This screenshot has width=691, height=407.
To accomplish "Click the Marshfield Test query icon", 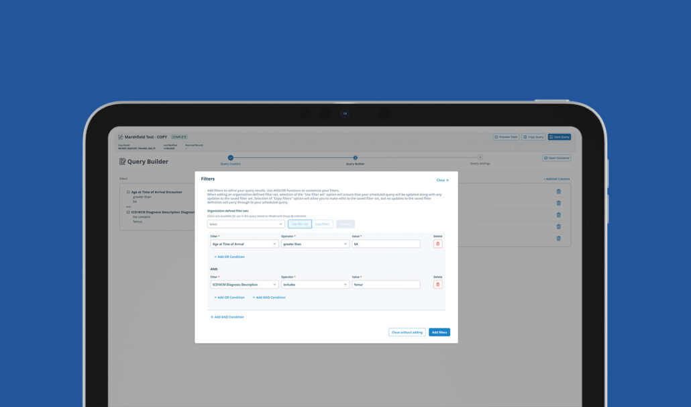I will click(120, 137).
